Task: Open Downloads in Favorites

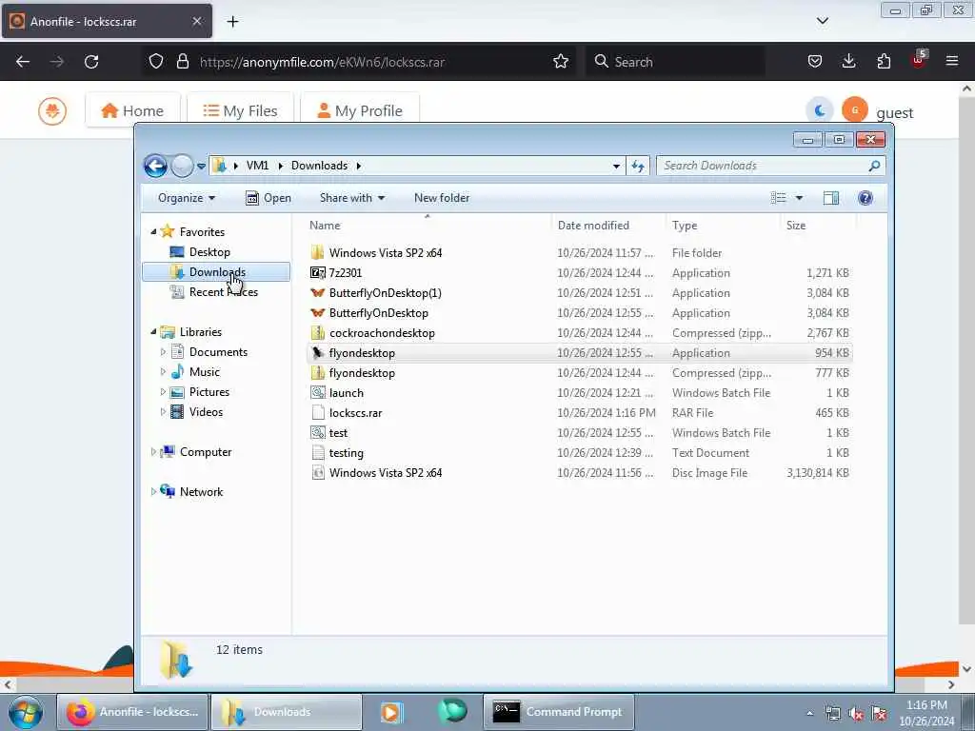Action: coord(217,272)
